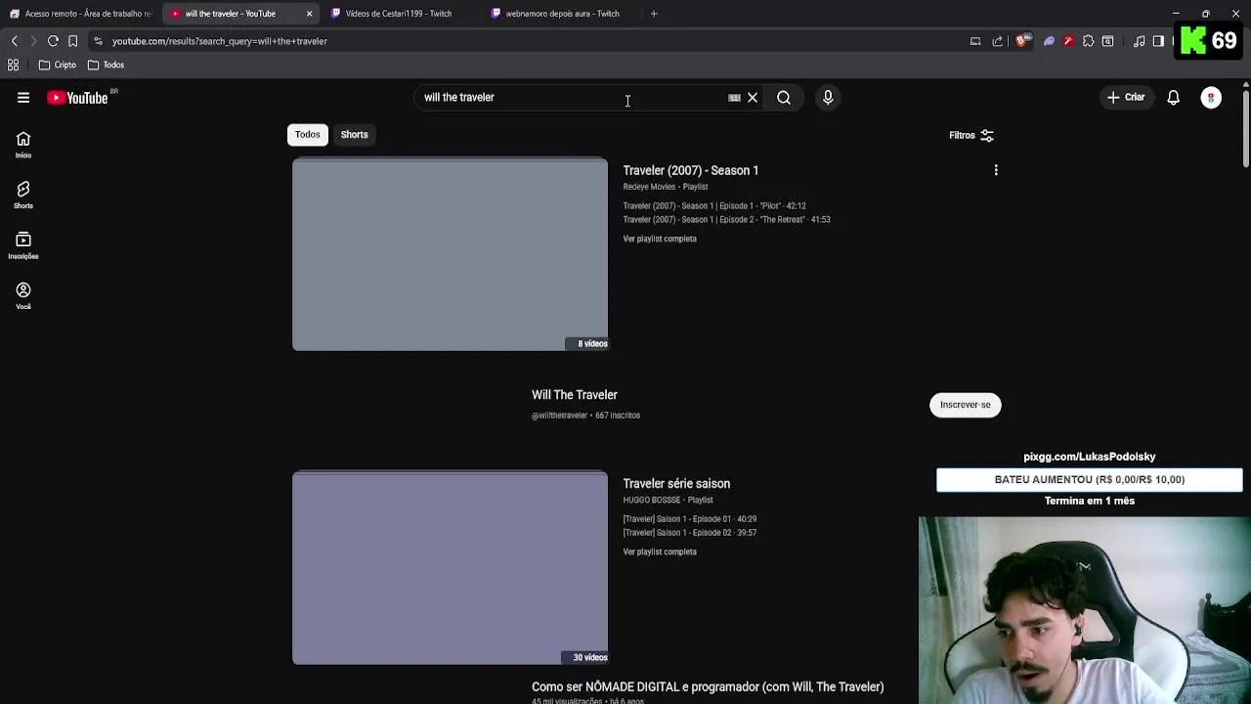The image size is (1251, 704).
Task: Go to Início in YouTube sidebar
Action: [23, 145]
